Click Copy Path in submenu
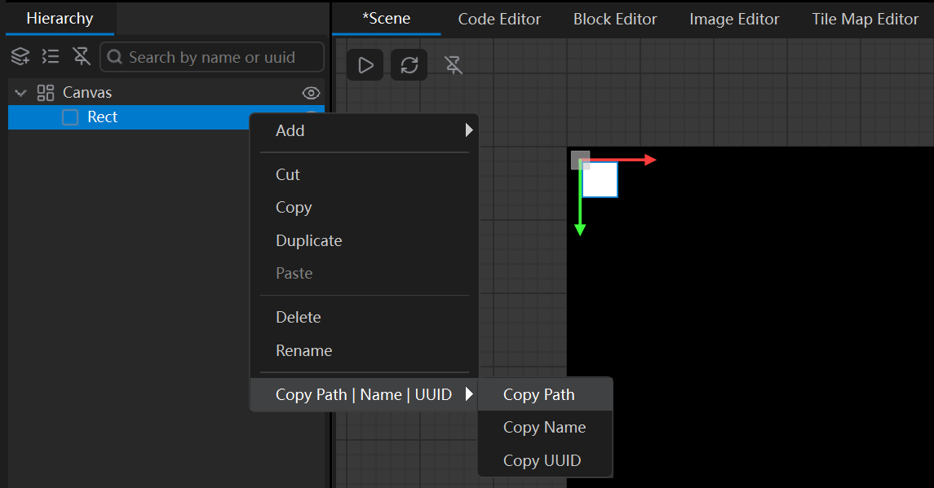 point(544,394)
